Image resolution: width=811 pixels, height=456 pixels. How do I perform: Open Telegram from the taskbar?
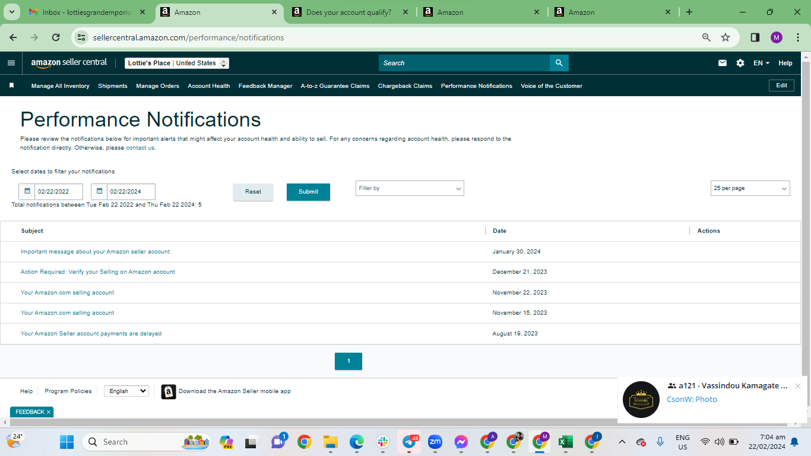[409, 442]
